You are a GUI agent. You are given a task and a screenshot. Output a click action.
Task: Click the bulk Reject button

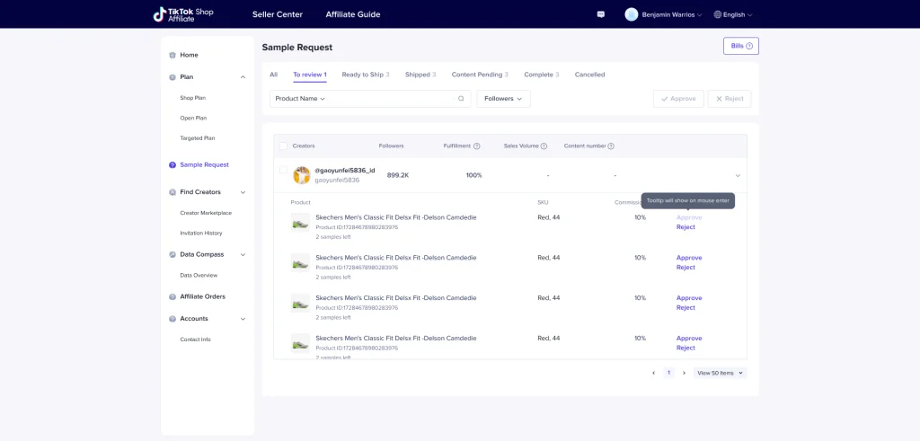730,99
